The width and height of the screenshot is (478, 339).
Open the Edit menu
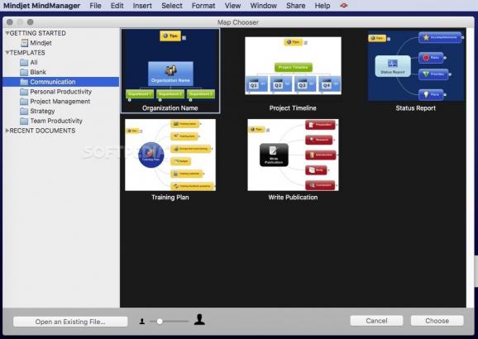(x=117, y=6)
